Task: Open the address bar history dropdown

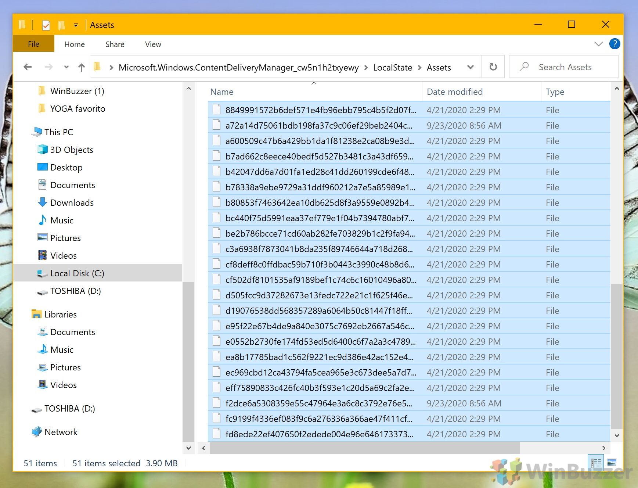Action: [x=470, y=67]
